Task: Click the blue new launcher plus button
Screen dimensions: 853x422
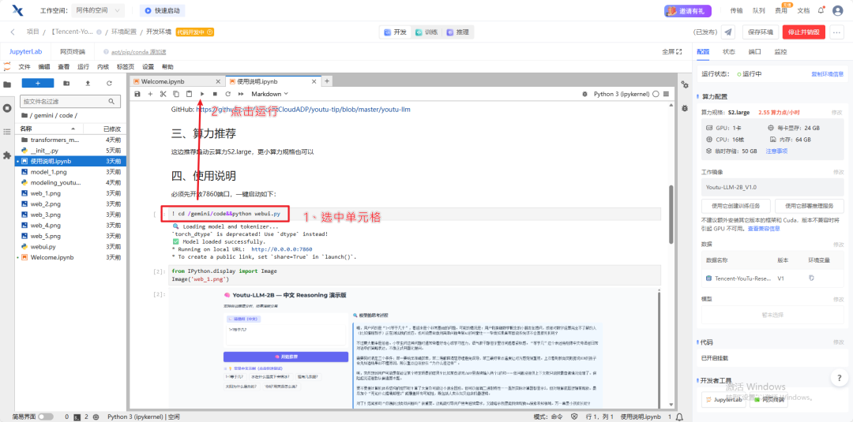Action: click(38, 83)
